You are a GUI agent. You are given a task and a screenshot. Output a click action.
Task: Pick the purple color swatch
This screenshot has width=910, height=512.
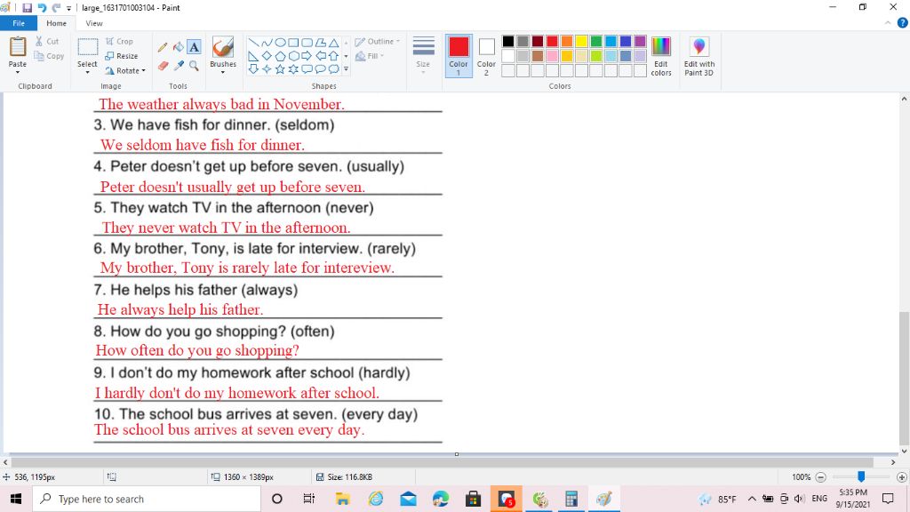(640, 41)
